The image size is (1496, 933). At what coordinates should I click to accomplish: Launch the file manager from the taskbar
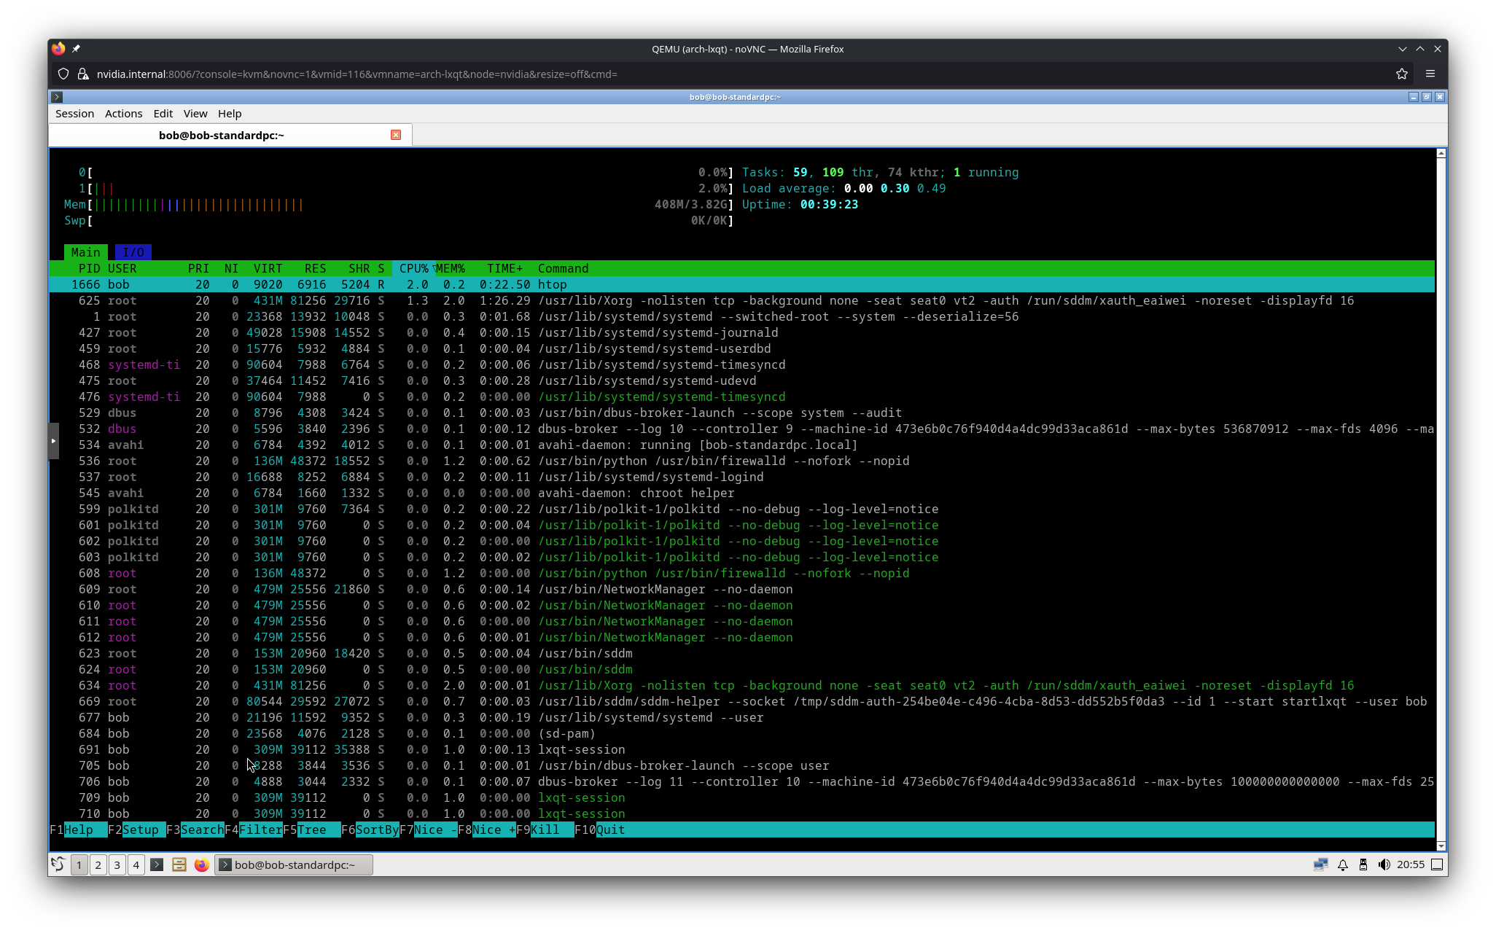[179, 864]
